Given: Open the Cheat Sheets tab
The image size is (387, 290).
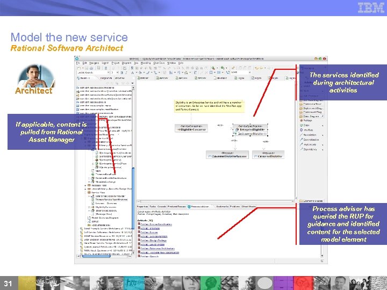Looking at the screenshot, I should click(x=248, y=207).
